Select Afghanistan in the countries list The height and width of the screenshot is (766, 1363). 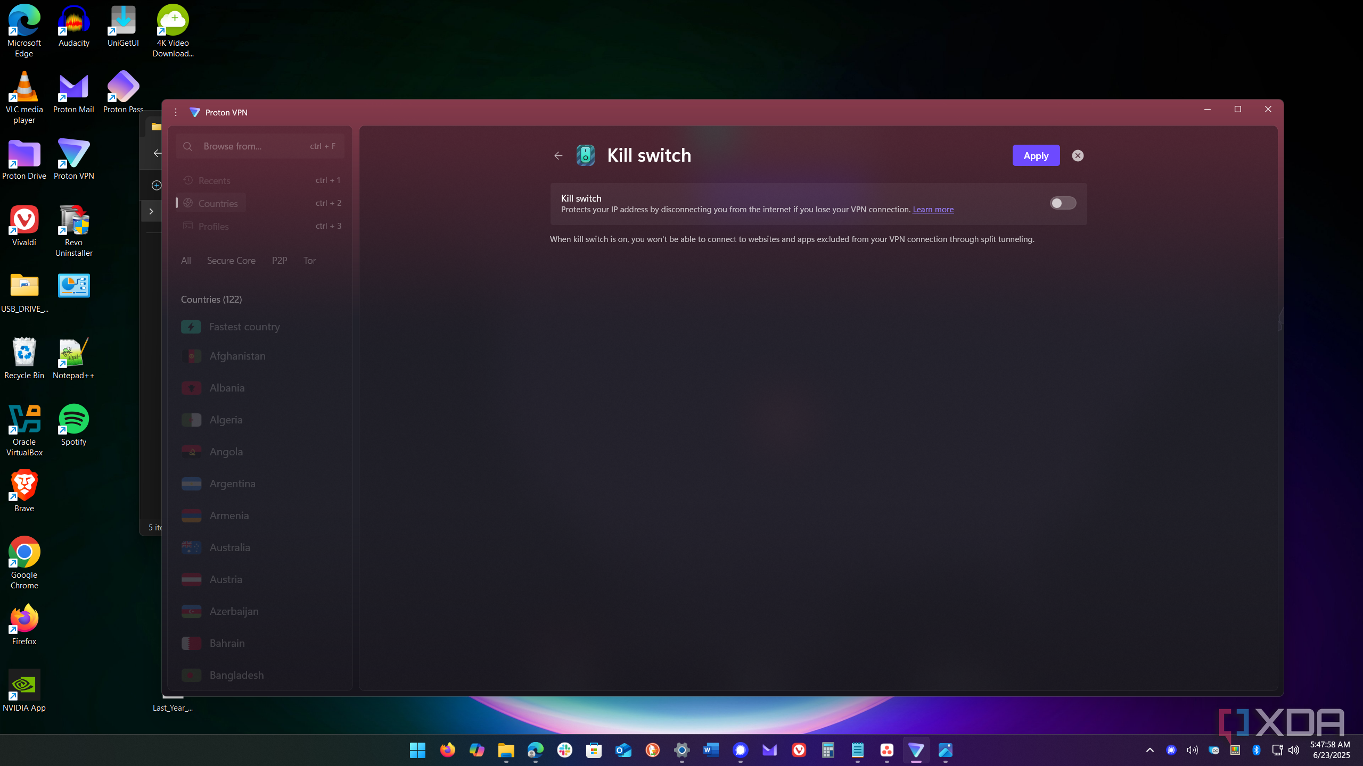coord(260,356)
